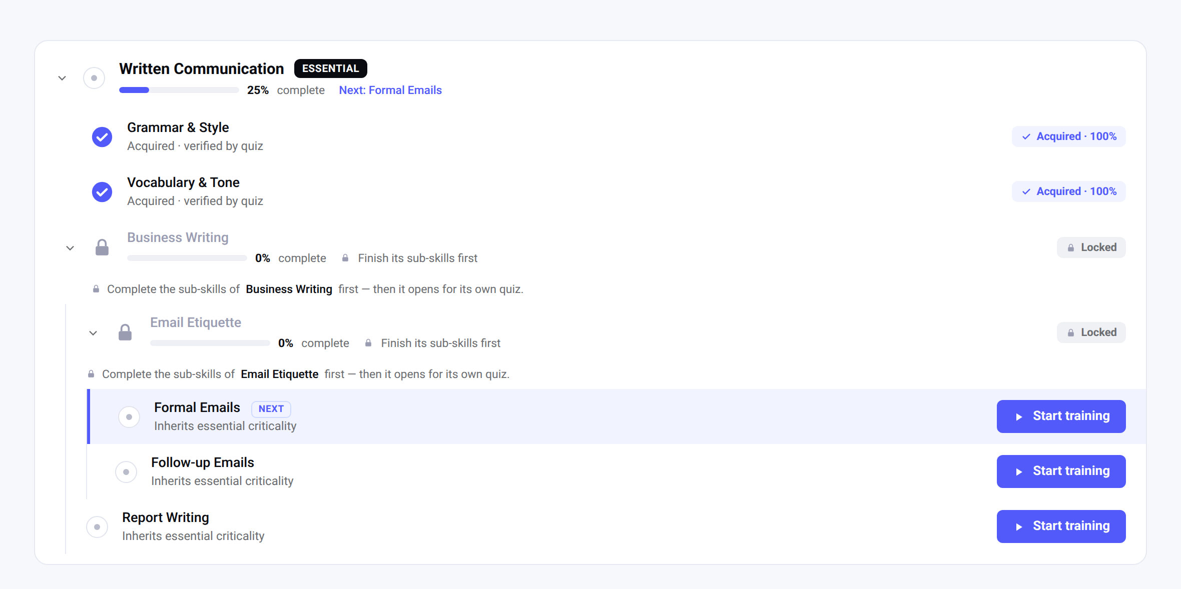Click the Follow-up Emails status circle
Screen dimensions: 1181x589
coord(126,471)
